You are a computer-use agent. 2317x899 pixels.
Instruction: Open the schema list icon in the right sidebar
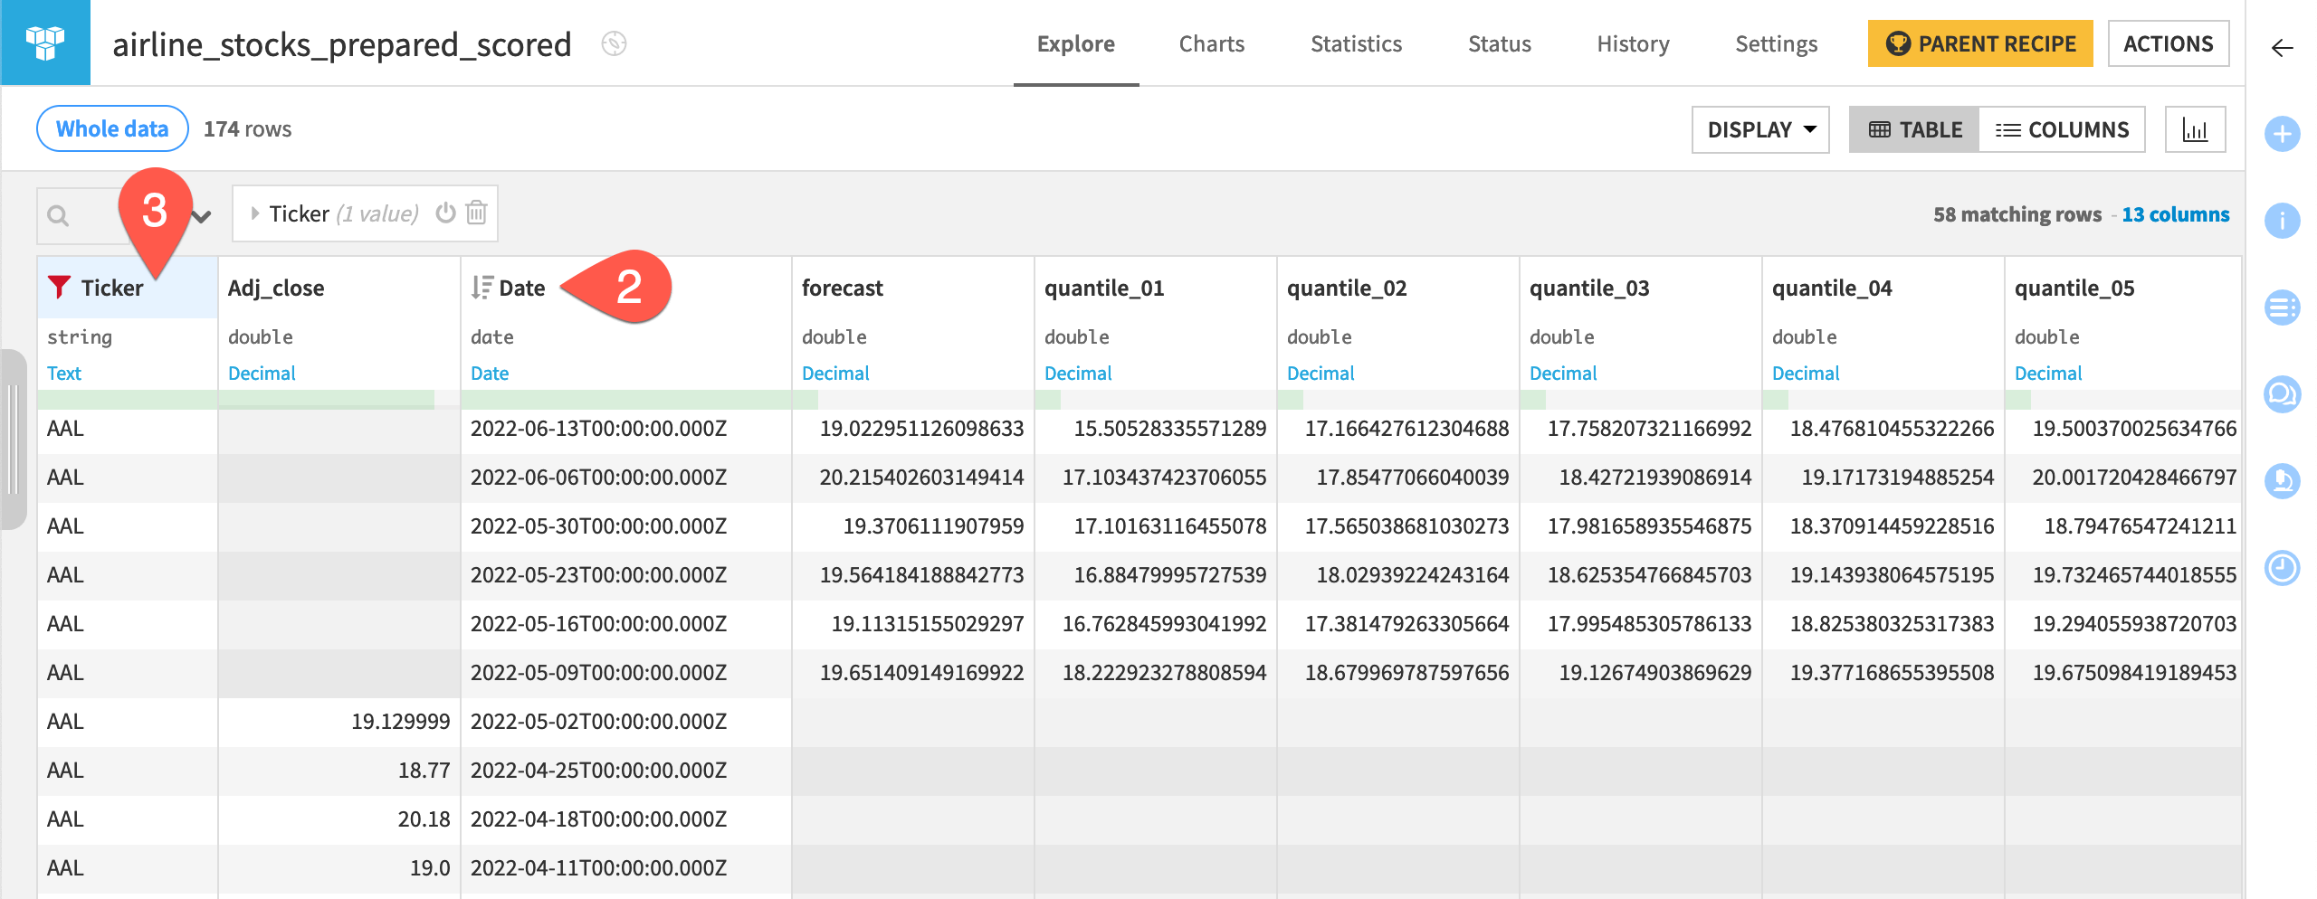pos(2282,308)
